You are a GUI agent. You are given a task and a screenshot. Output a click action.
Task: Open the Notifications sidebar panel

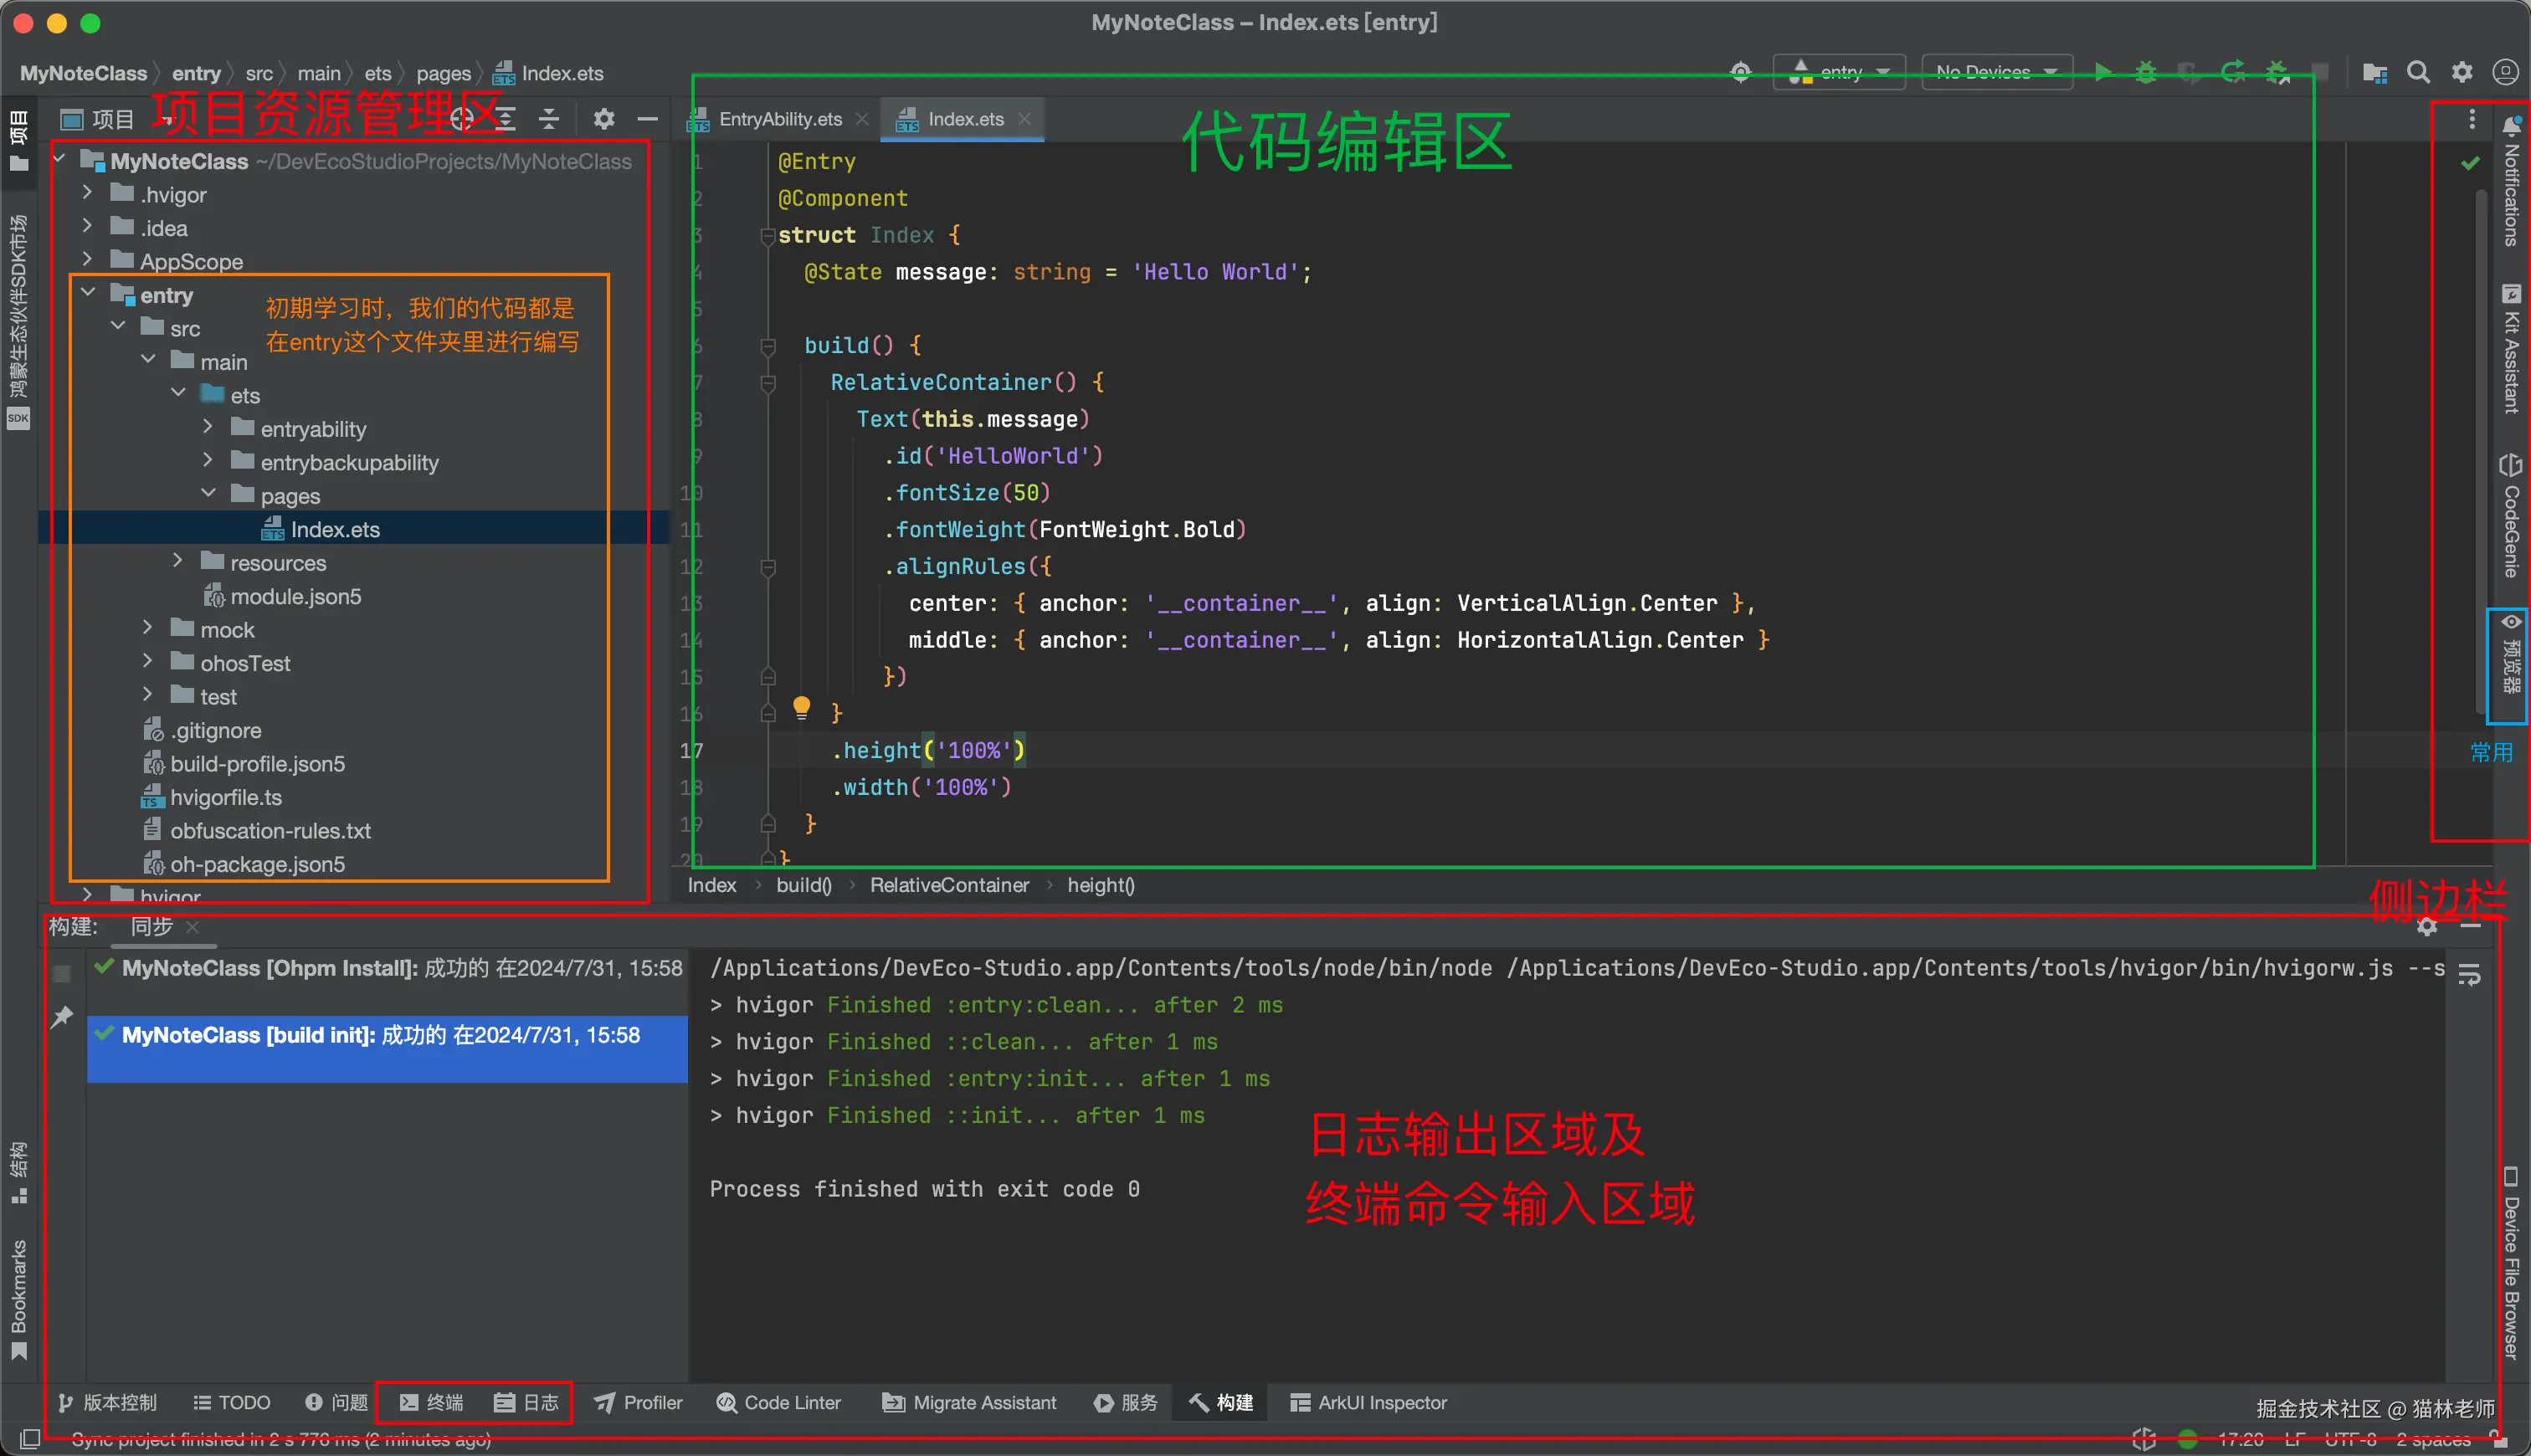coord(2511,185)
